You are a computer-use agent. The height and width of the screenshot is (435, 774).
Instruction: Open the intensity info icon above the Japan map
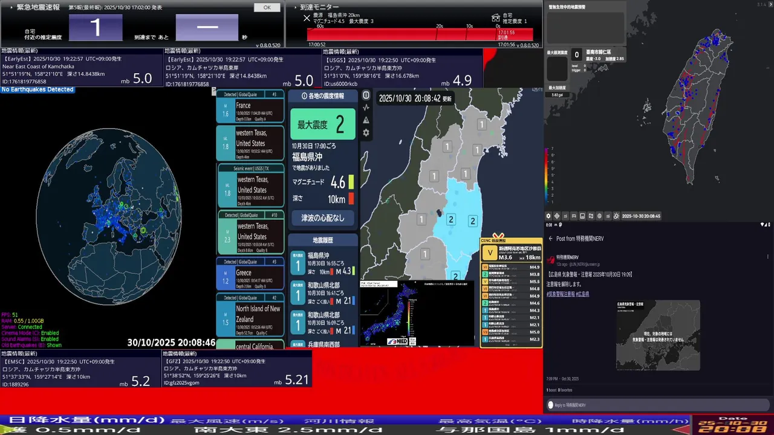(x=366, y=95)
